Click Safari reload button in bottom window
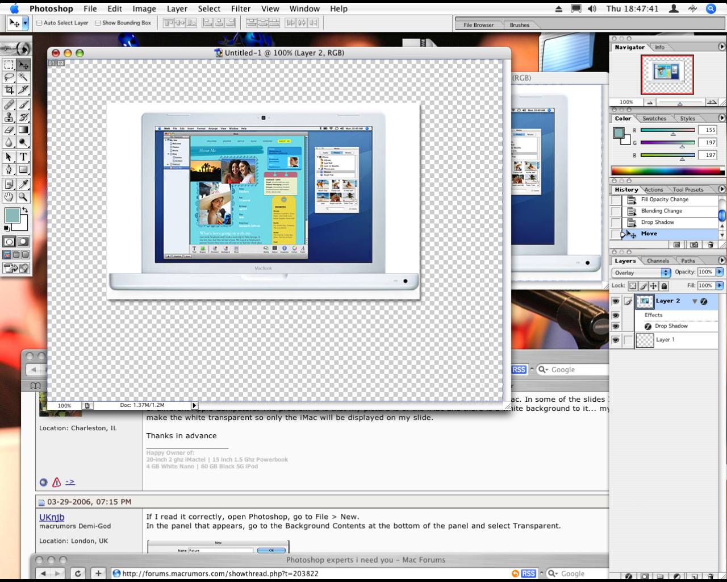Screen dimensions: 727x582 [x=78, y=573]
